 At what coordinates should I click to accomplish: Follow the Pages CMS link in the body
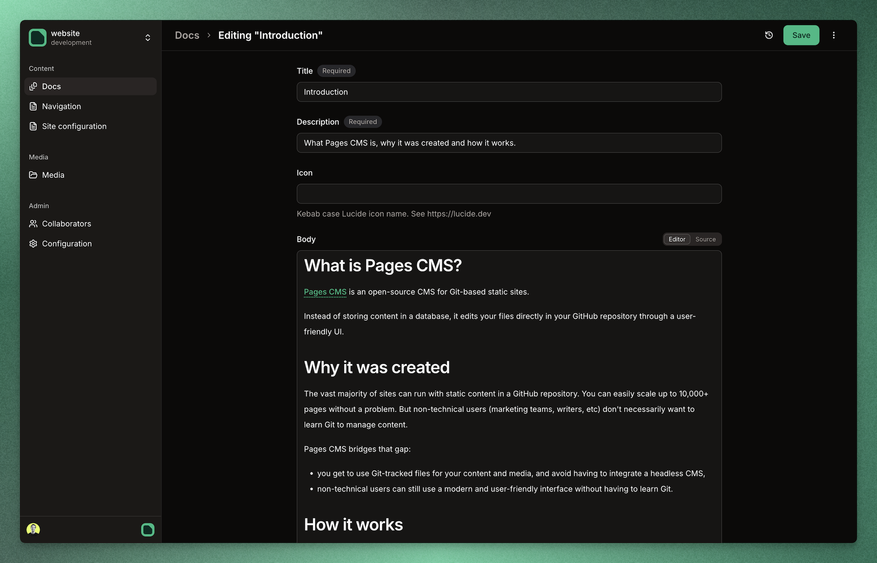[325, 292]
